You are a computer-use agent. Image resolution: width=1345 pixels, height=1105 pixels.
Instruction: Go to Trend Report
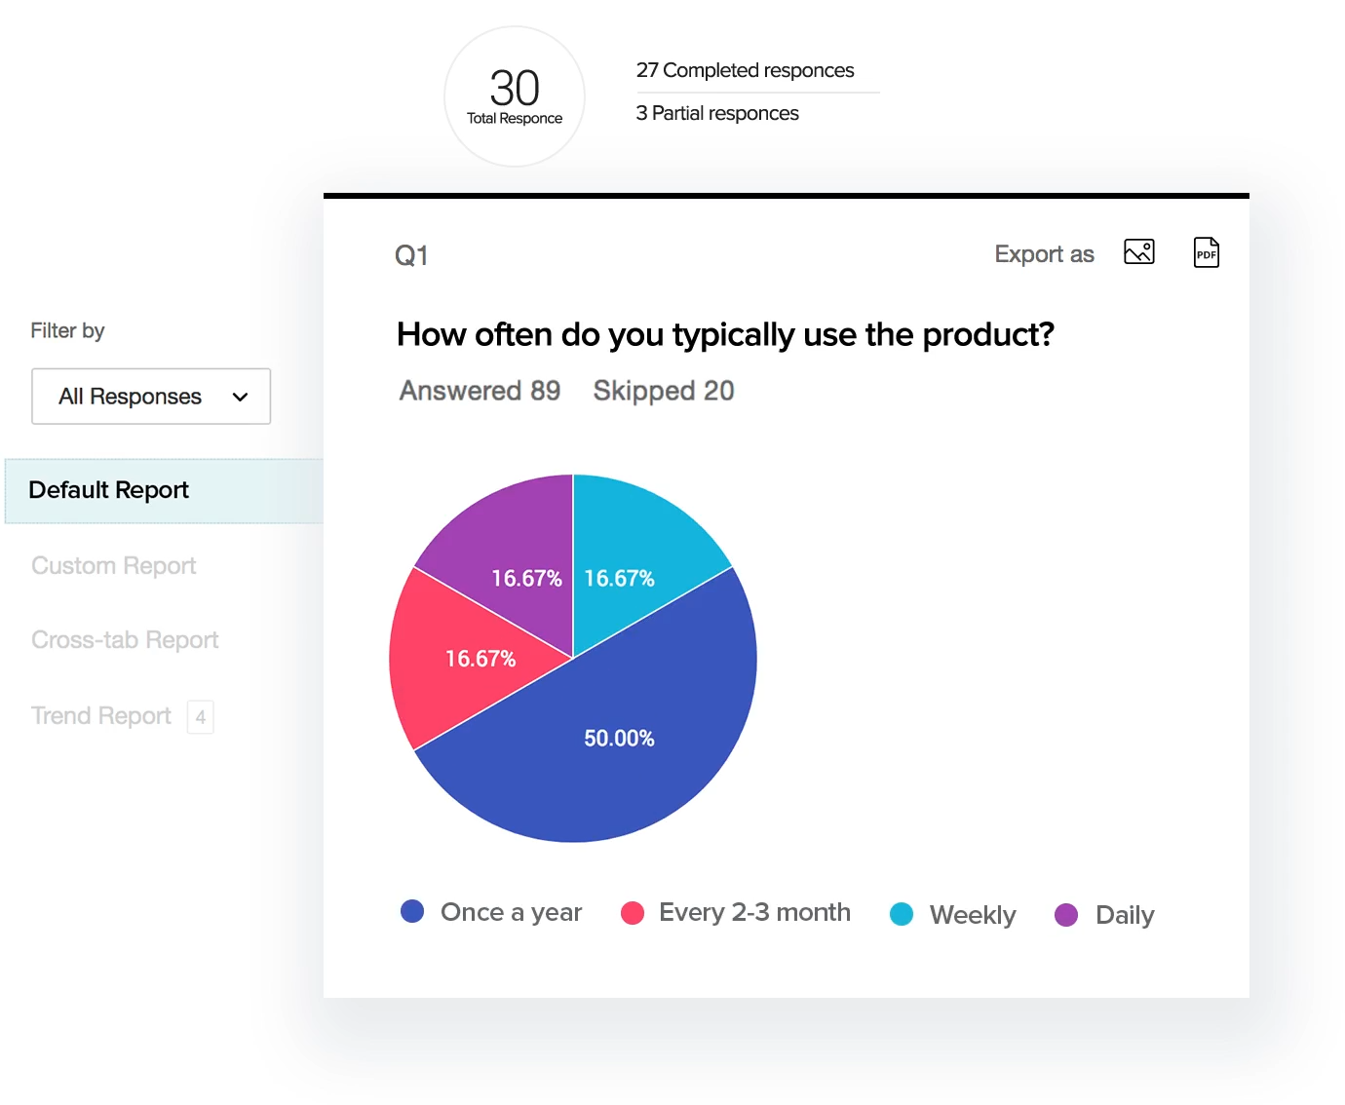[x=101, y=716]
